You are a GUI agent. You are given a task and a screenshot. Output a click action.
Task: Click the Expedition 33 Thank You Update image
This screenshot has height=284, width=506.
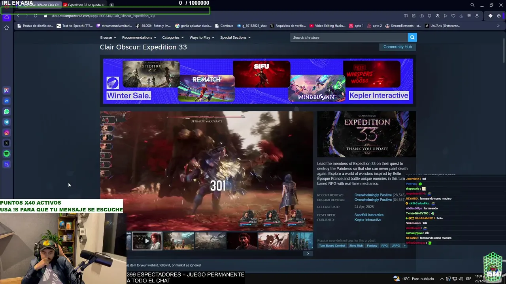[x=366, y=134]
